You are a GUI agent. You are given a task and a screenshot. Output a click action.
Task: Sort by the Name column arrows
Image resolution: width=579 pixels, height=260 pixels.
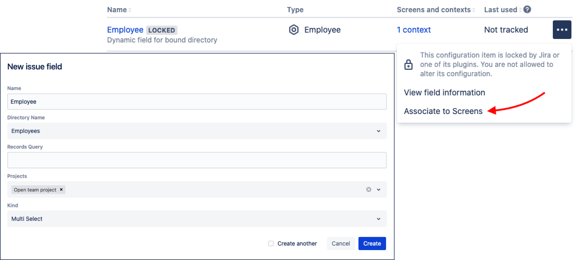pyautogui.click(x=130, y=10)
